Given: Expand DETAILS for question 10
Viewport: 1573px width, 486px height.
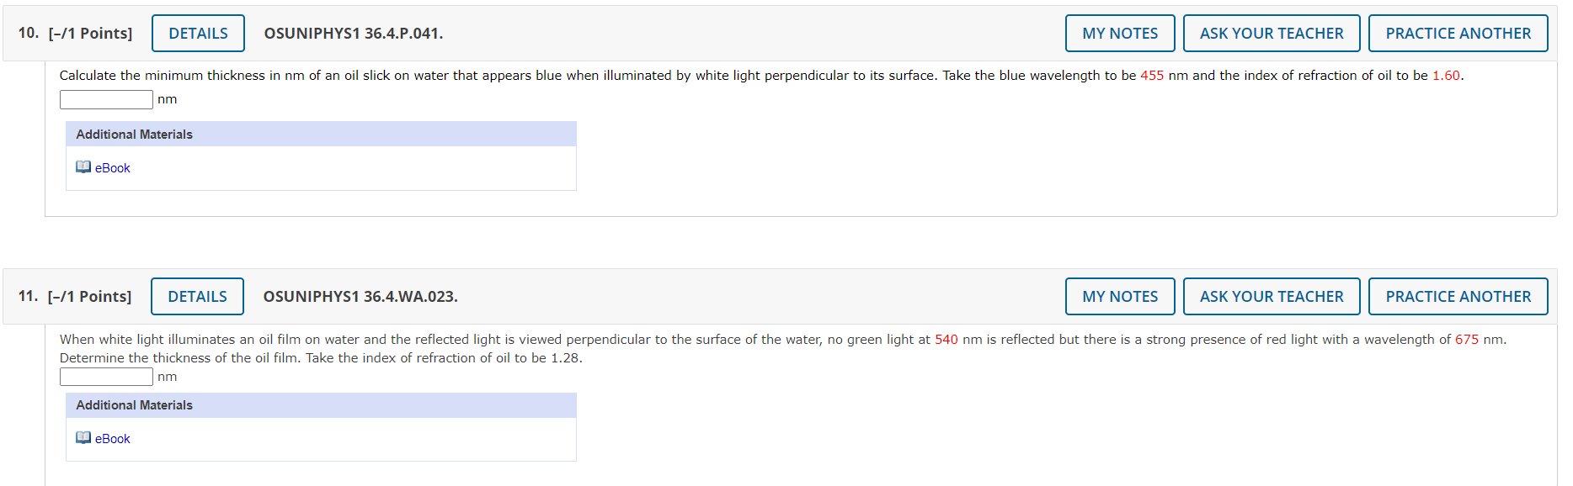Looking at the screenshot, I should [198, 34].
